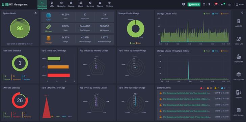Click the Clone VM shortcut icon
The height and width of the screenshot is (122, 246).
point(239,39)
